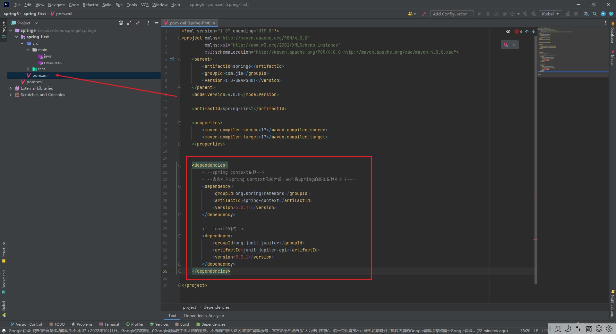Click the Maven gutter icon on line 5

pos(172,59)
